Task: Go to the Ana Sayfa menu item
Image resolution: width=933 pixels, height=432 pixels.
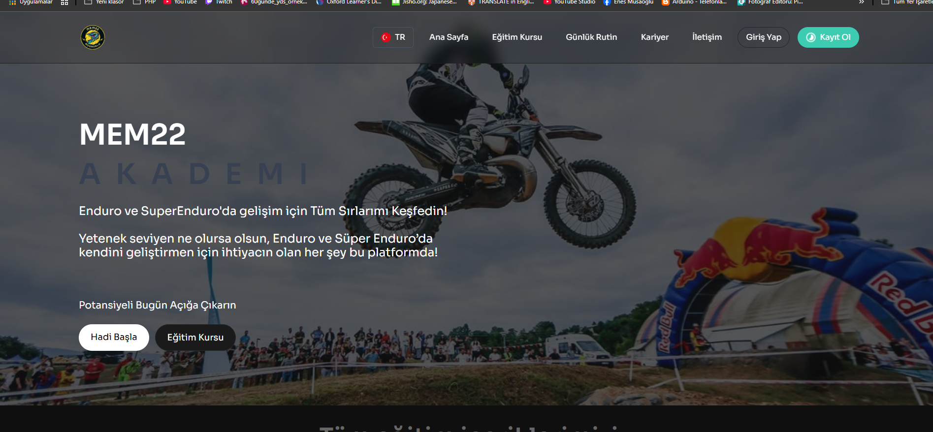Action: click(x=449, y=37)
